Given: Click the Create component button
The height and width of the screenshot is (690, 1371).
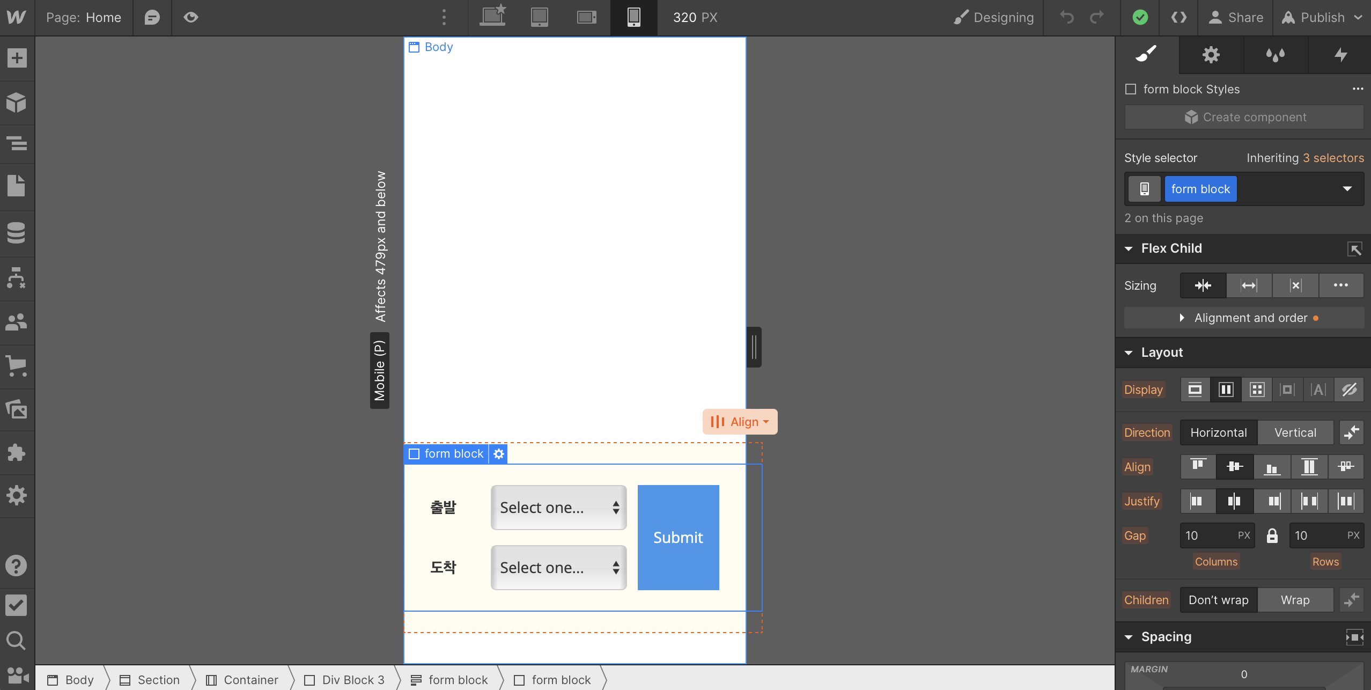Looking at the screenshot, I should (1244, 117).
